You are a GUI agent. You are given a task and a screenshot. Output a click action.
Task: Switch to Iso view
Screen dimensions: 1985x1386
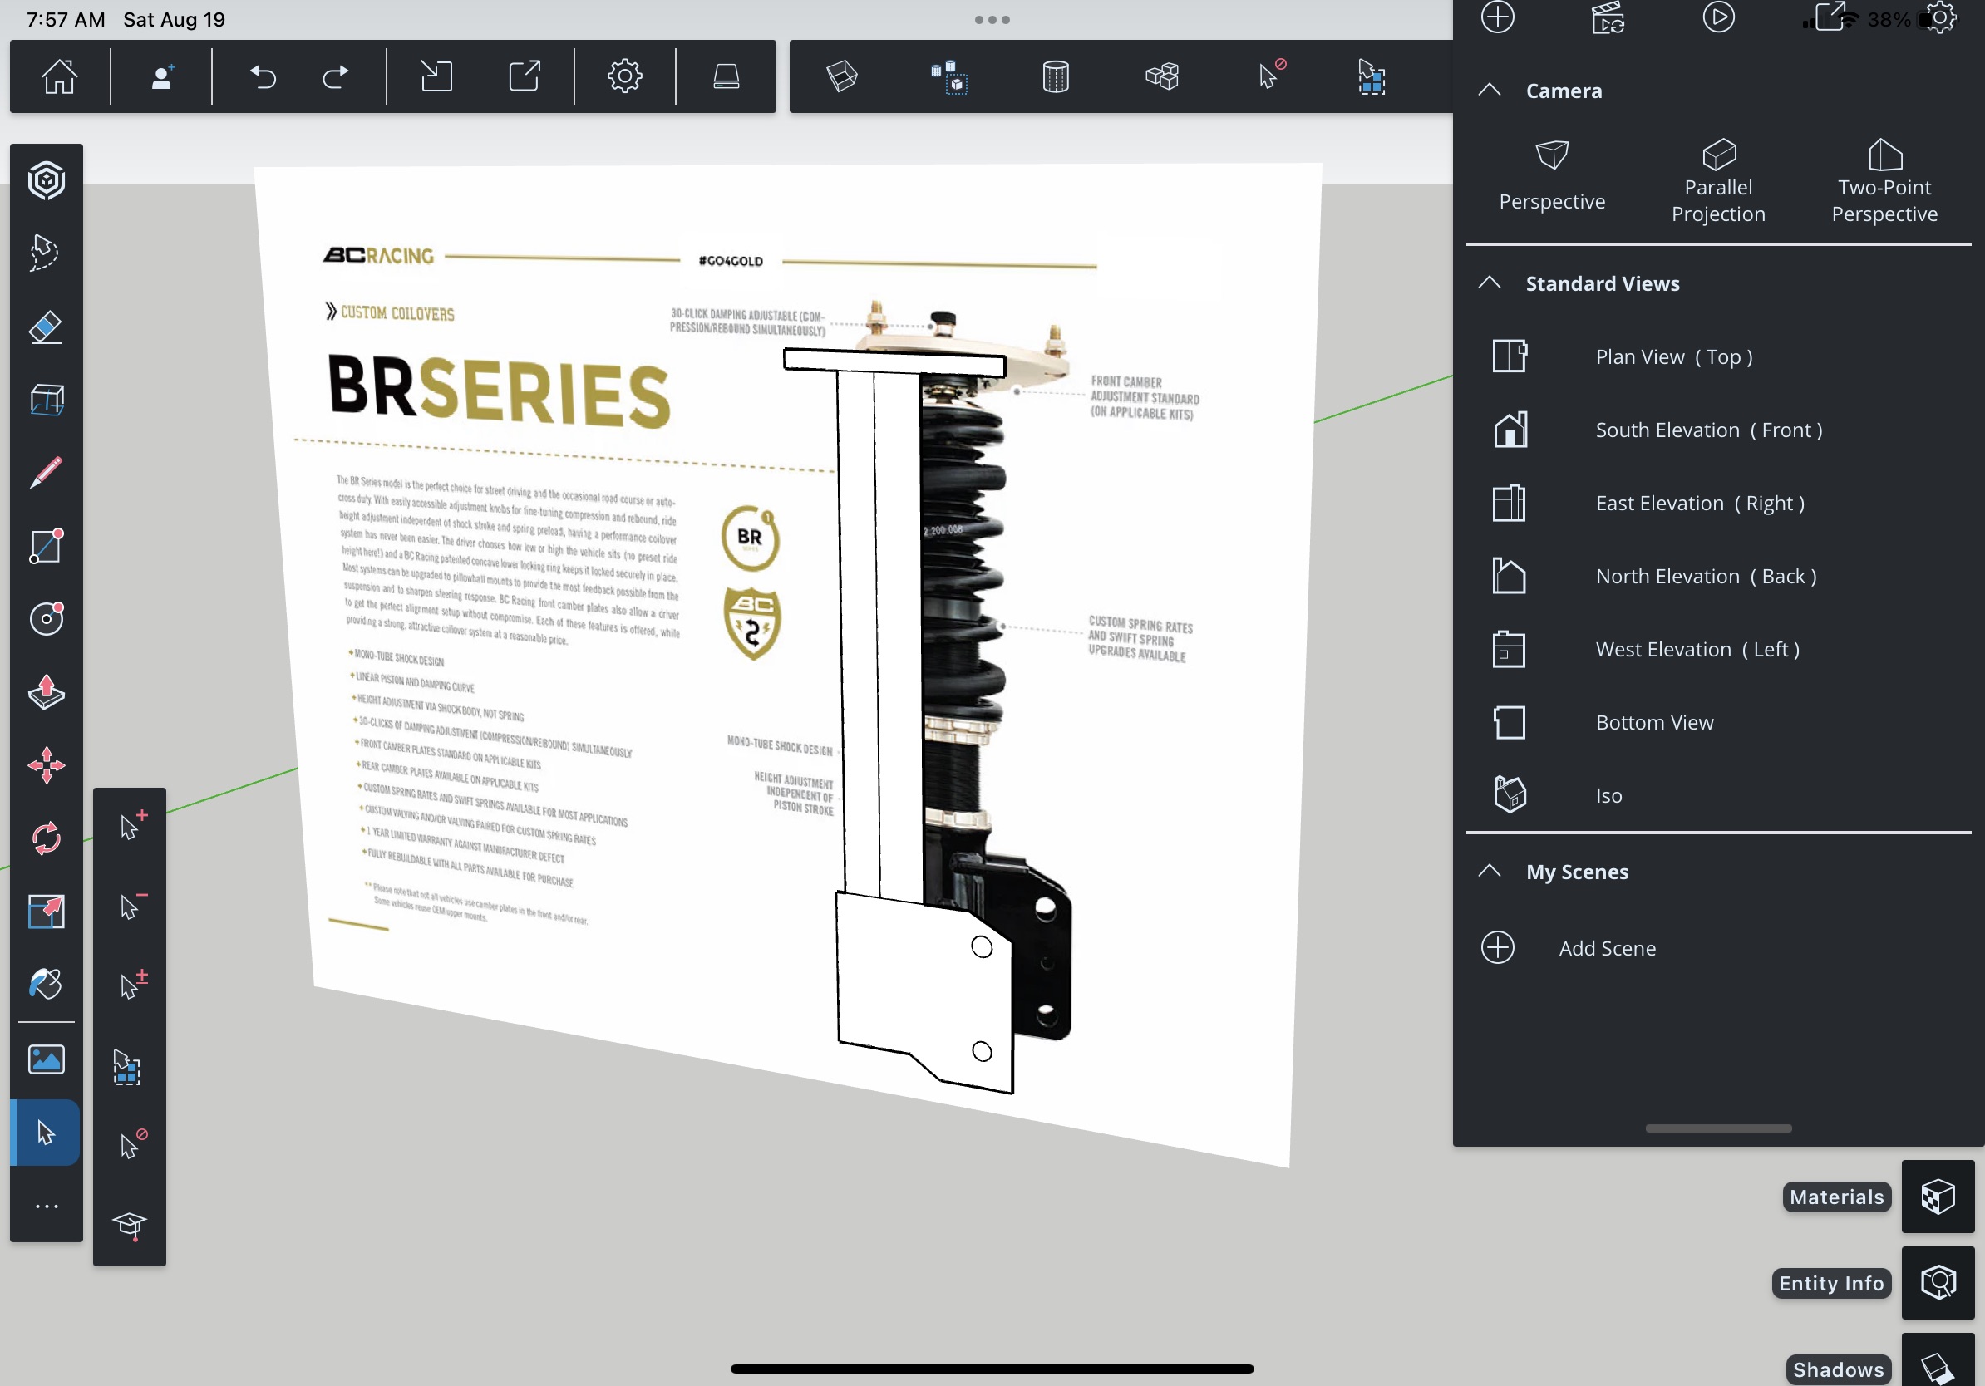coord(1608,795)
